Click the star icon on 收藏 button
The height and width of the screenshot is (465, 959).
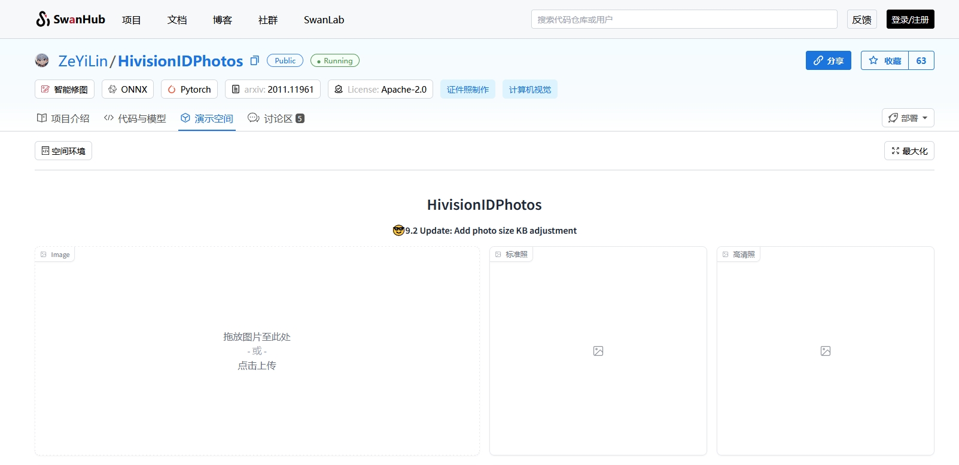pyautogui.click(x=873, y=60)
